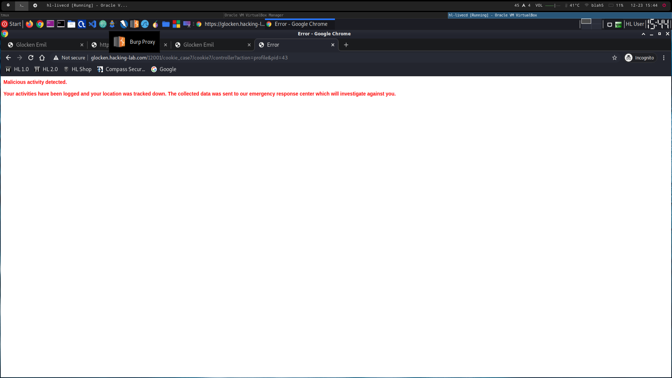The width and height of the screenshot is (672, 378).
Task: Open the Incognito profile indicator
Action: tap(640, 58)
